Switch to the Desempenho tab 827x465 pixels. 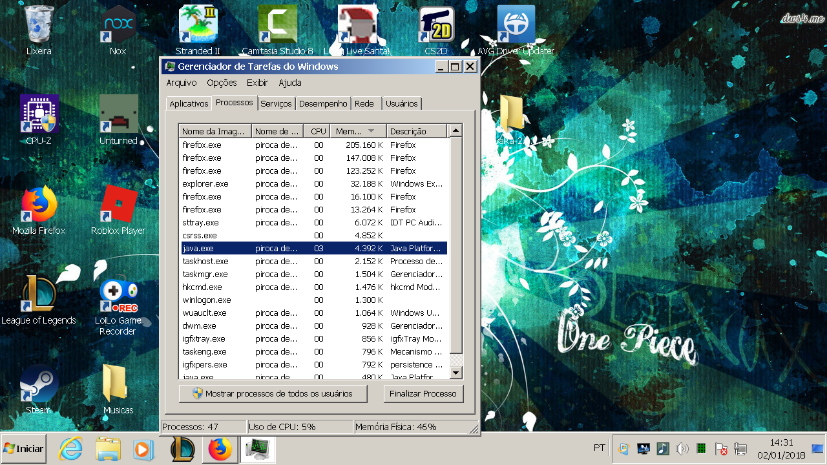click(324, 103)
